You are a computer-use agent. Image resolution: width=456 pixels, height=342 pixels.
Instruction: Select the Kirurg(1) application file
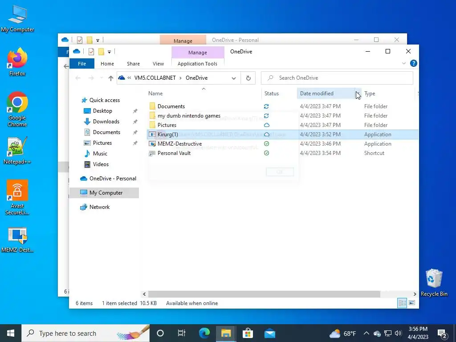[167, 134]
